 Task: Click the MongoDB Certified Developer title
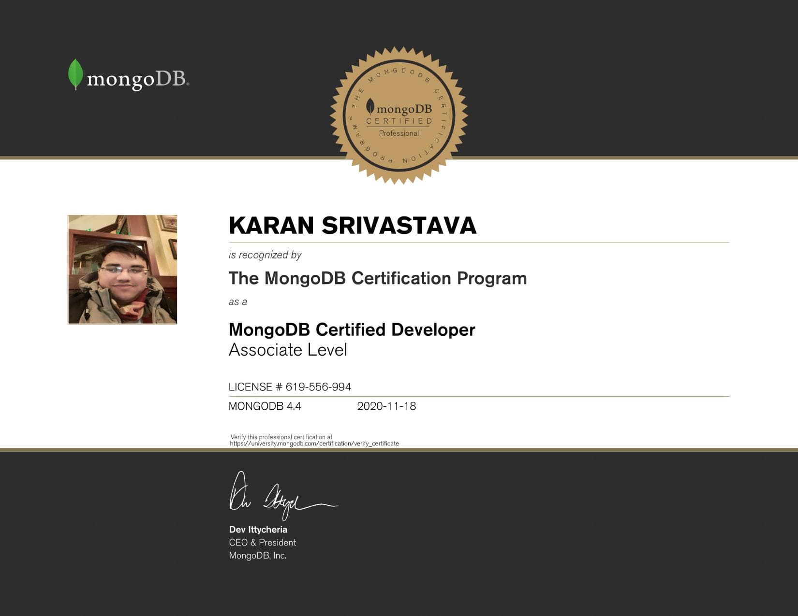[x=352, y=329]
